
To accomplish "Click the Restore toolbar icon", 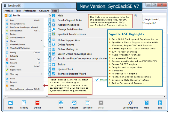I will point(74,103).
